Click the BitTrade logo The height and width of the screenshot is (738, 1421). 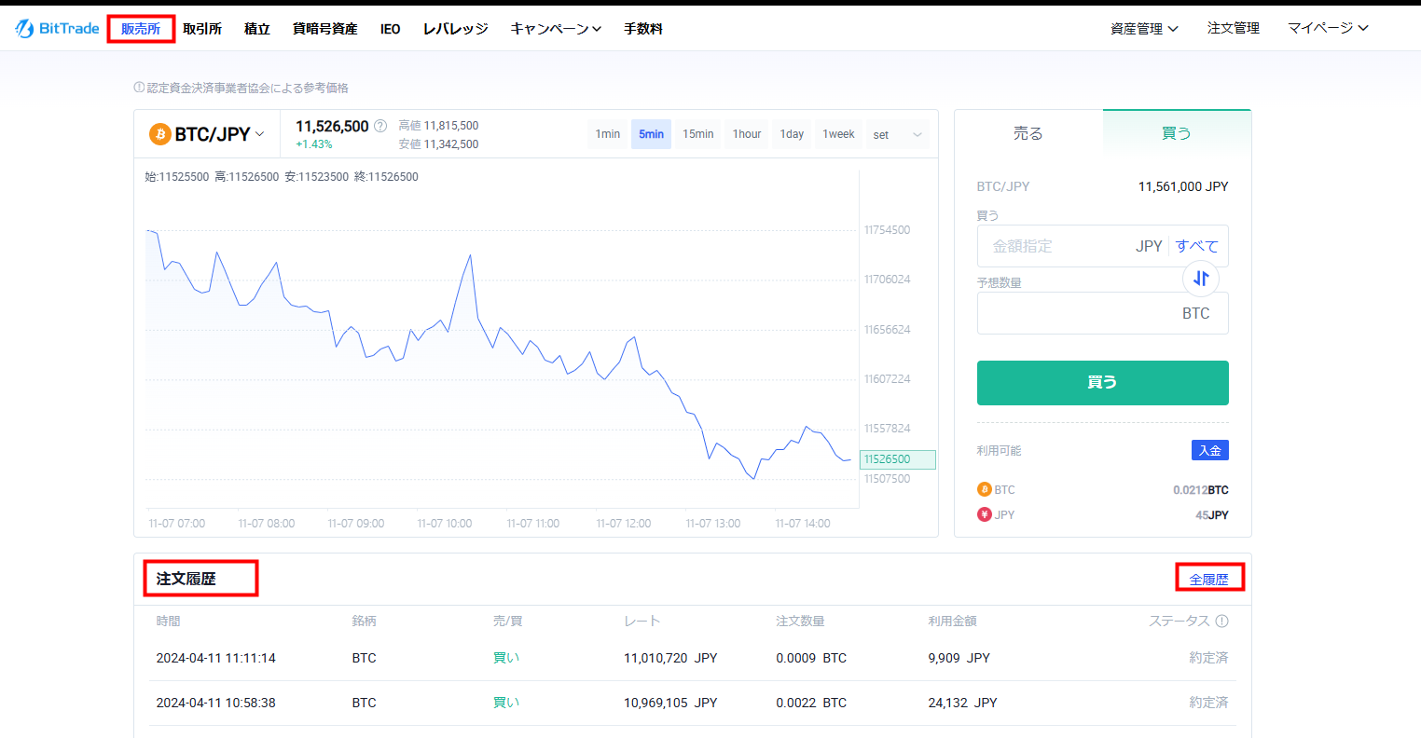[x=57, y=29]
